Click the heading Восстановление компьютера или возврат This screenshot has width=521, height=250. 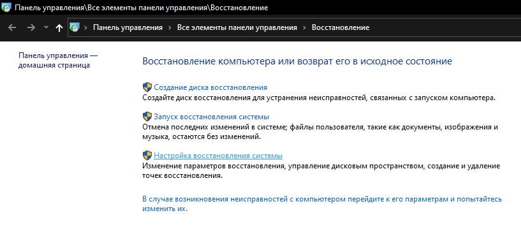click(x=297, y=61)
